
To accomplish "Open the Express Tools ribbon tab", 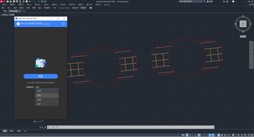I will tap(64, 8).
